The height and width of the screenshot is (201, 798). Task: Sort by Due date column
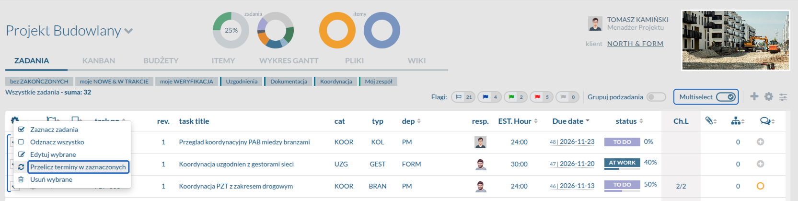pyautogui.click(x=571, y=121)
